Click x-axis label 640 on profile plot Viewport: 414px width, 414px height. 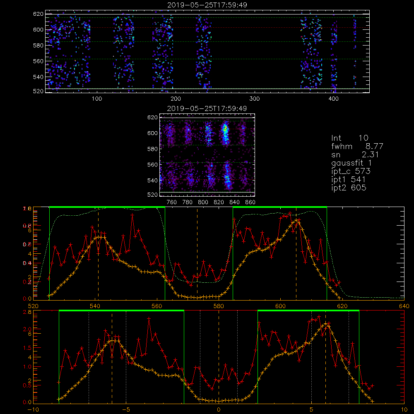coord(404,306)
